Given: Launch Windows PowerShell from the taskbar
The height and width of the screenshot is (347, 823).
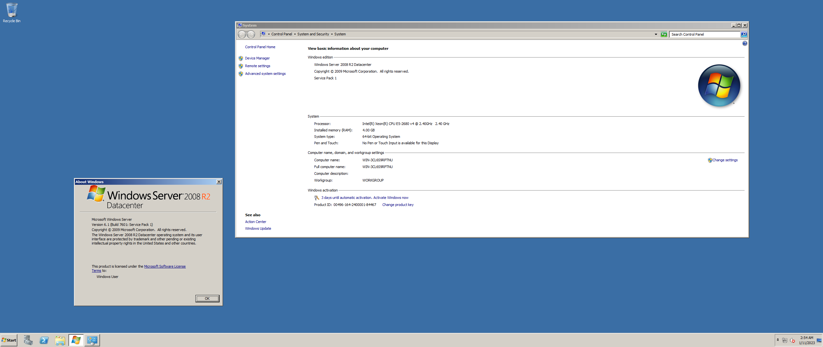Looking at the screenshot, I should pos(44,340).
